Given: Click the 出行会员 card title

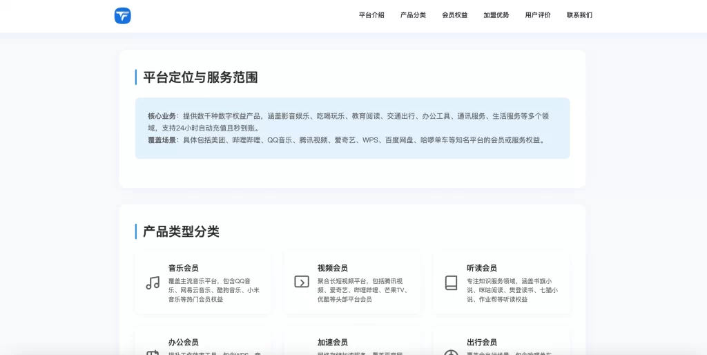Looking at the screenshot, I should pyautogui.click(x=482, y=343).
